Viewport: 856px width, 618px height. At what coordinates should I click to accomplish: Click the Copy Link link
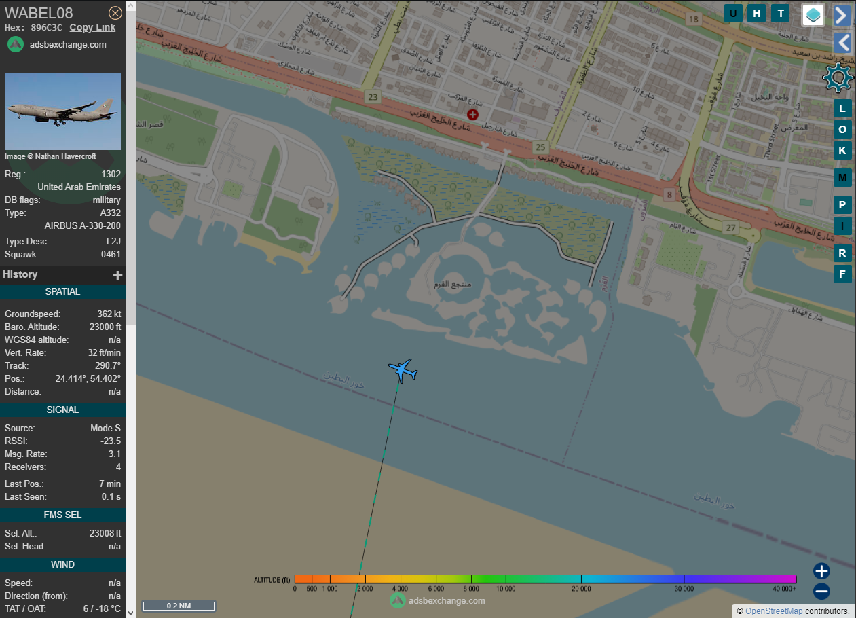[x=92, y=27]
